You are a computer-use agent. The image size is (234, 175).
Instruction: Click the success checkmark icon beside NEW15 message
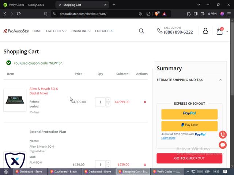pyautogui.click(x=8, y=63)
